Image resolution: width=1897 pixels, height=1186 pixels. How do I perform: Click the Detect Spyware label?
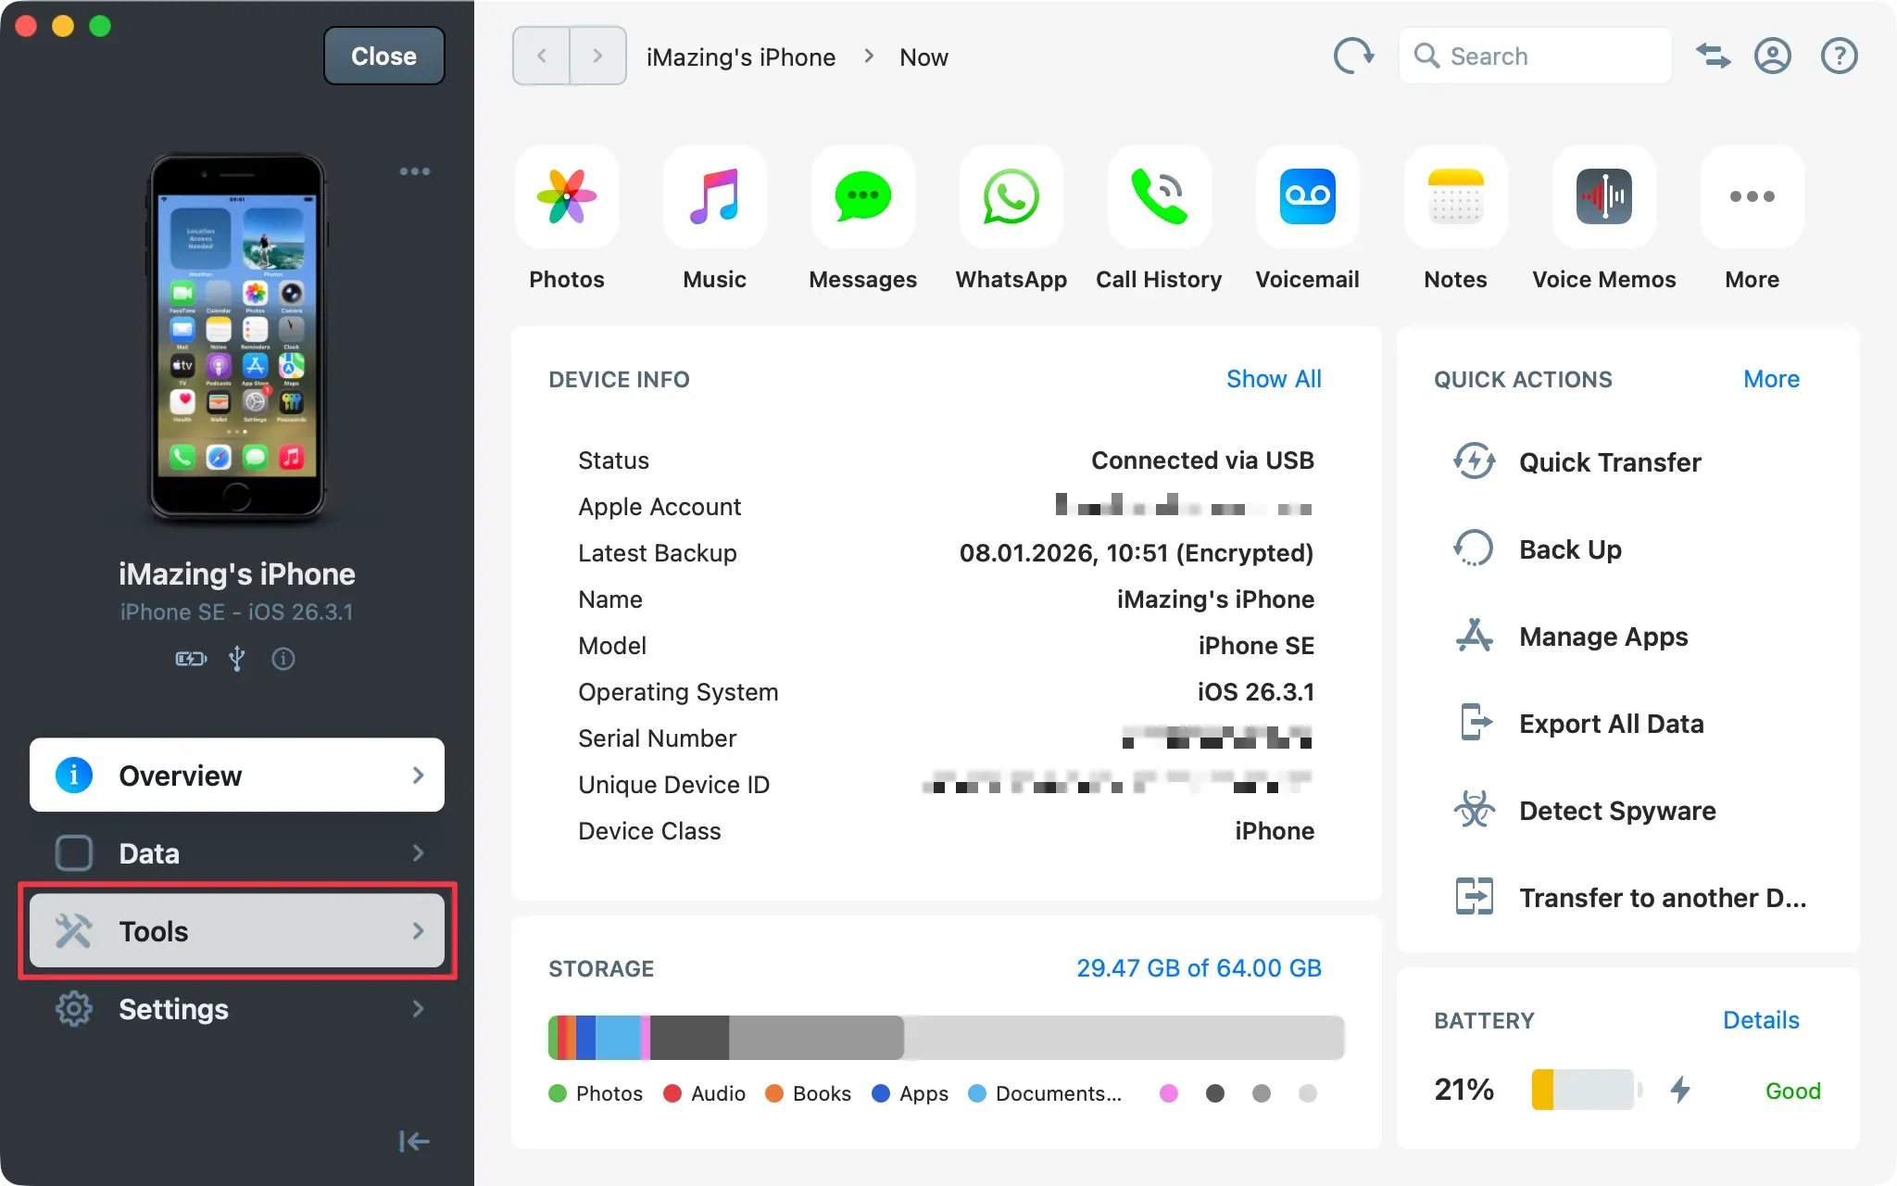tap(1617, 811)
